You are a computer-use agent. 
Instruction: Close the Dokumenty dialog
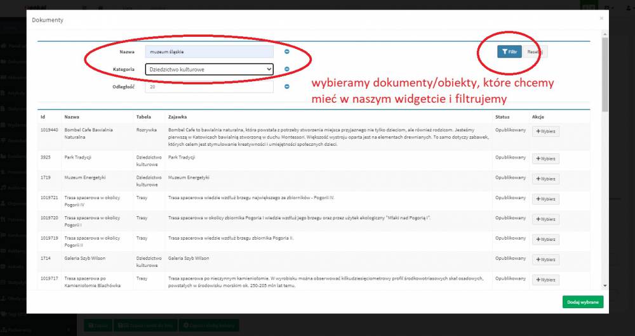601,19
